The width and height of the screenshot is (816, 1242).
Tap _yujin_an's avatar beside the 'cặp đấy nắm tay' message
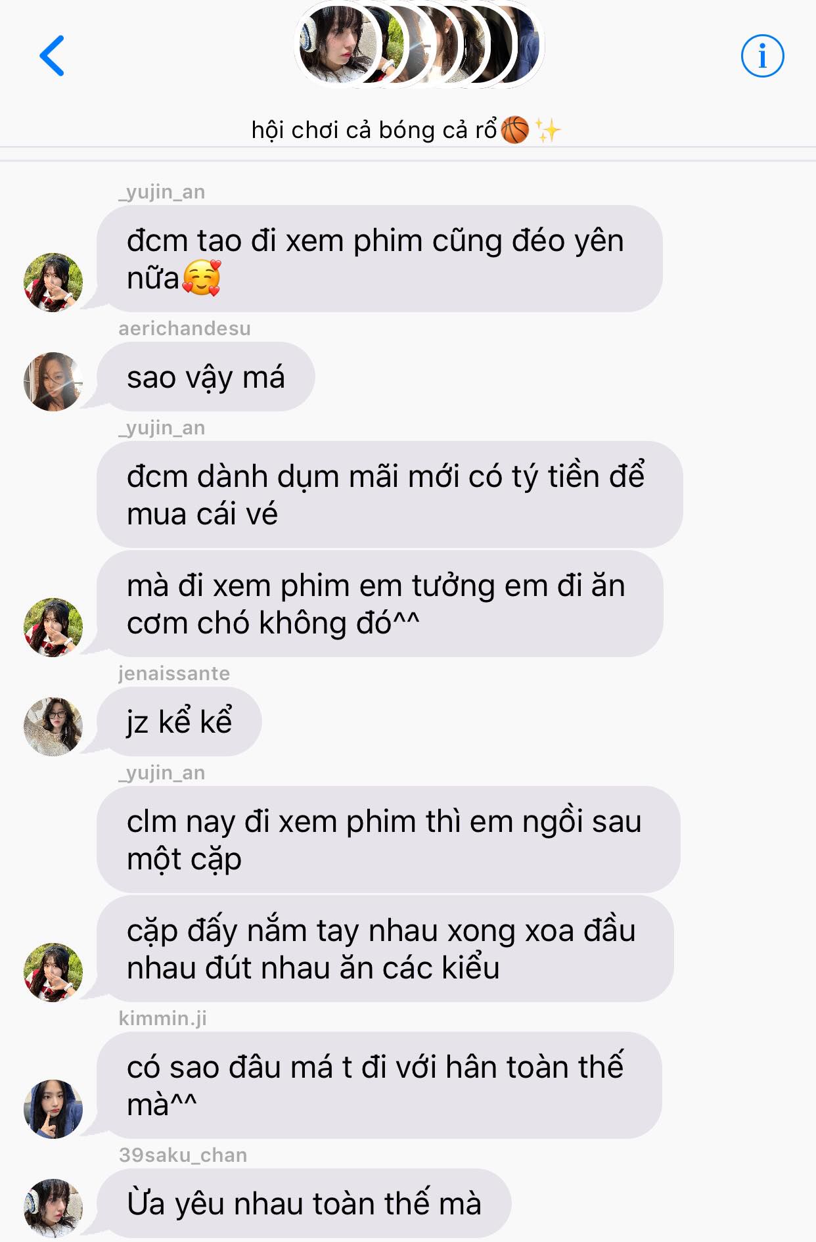point(53,972)
